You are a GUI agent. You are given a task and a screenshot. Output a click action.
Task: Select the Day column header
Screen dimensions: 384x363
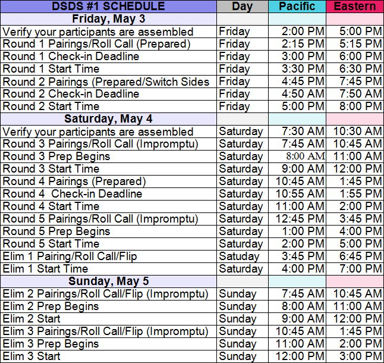[242, 7]
